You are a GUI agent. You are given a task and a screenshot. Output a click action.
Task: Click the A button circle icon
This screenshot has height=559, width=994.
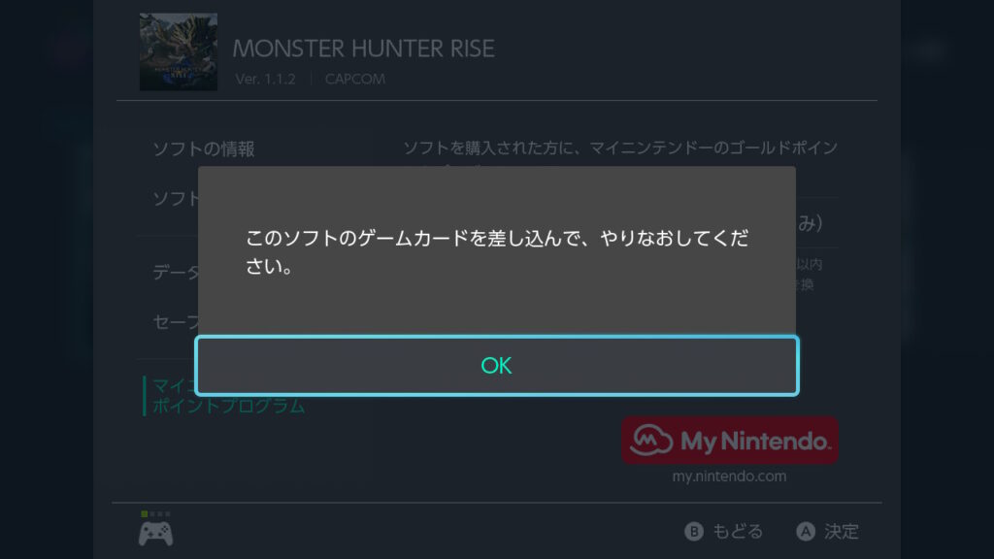tap(806, 531)
